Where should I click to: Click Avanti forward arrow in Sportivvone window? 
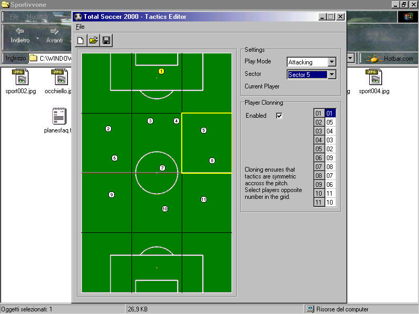pos(54,31)
